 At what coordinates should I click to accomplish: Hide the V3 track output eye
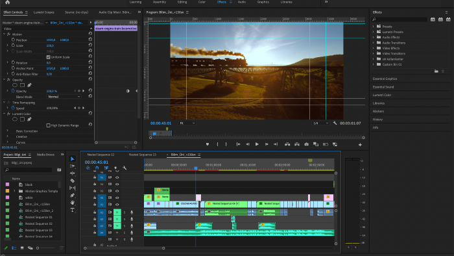click(117, 191)
